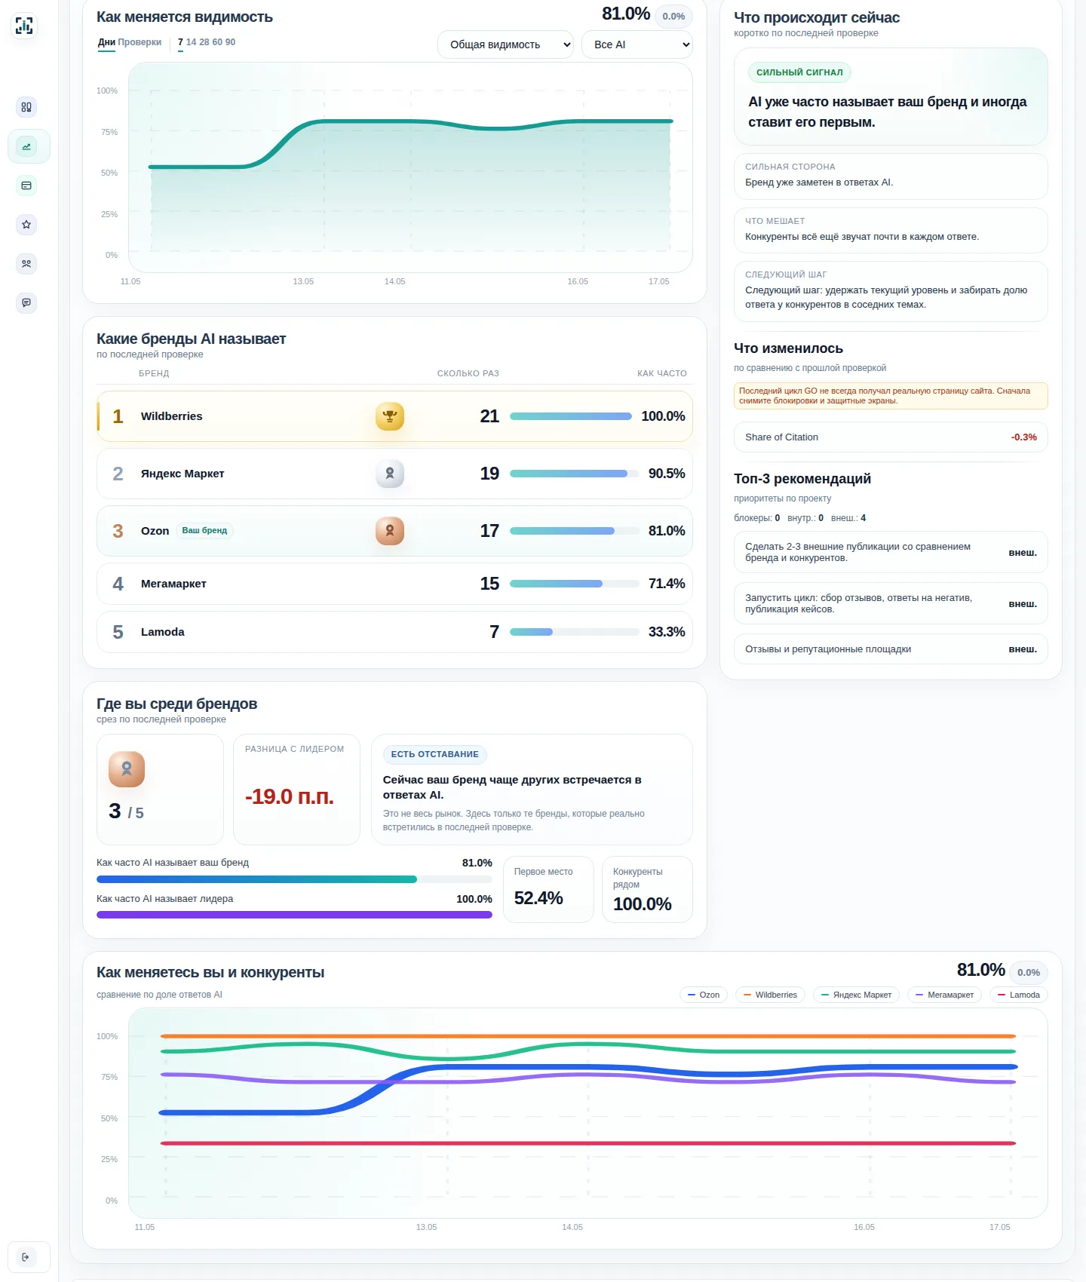Click the silver medal badge for Яндекс Маркет
Image resolution: width=1086 pixels, height=1282 pixels.
pyautogui.click(x=390, y=474)
